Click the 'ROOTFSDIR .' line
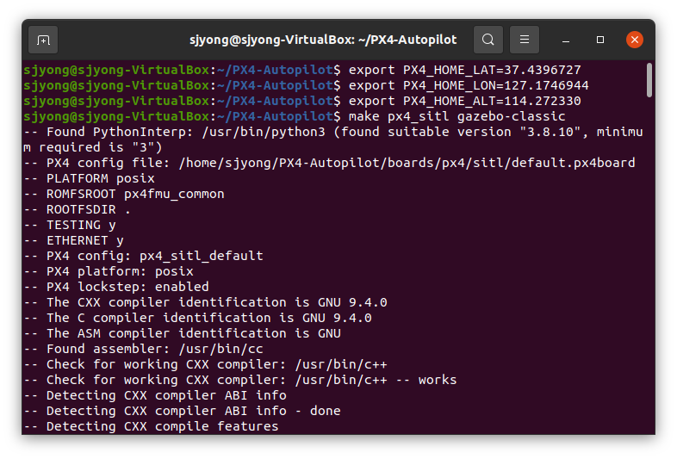Image resolution: width=677 pixels, height=459 pixels. (x=77, y=209)
